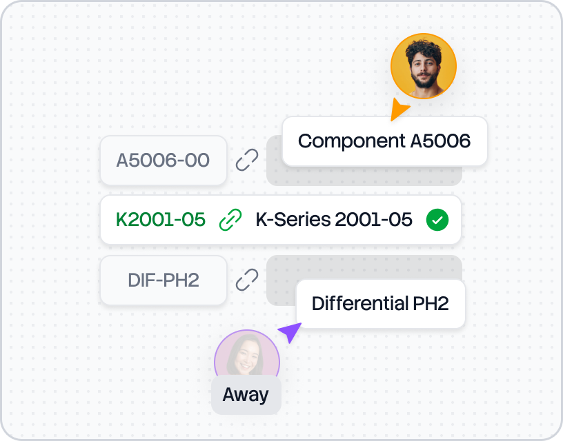Open the smiling woman's profile avatar

[246, 356]
